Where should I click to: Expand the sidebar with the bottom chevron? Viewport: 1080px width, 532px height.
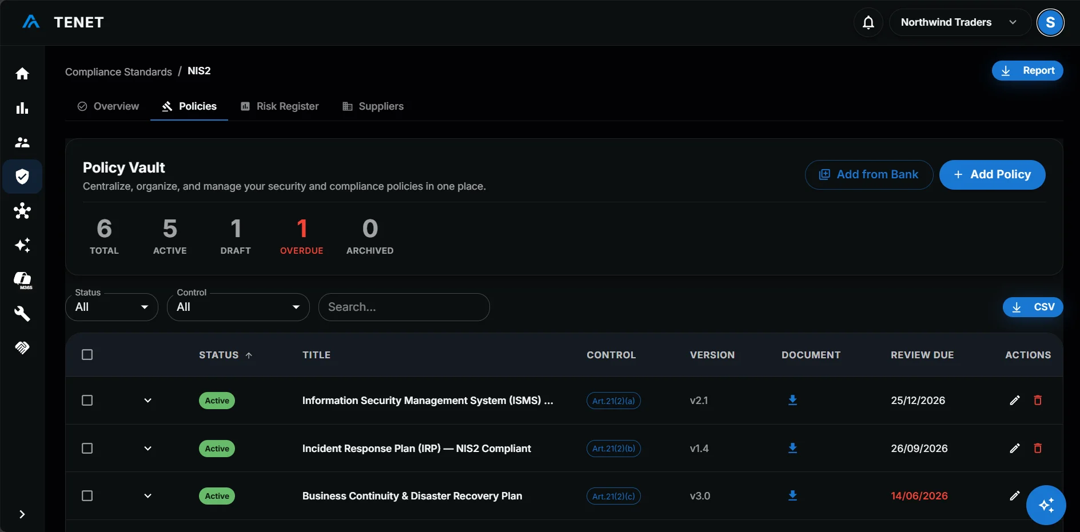[x=22, y=514]
